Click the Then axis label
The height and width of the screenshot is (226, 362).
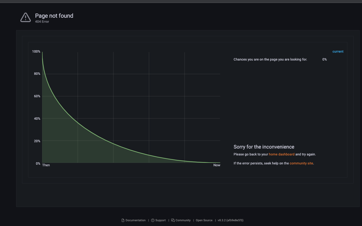point(46,165)
